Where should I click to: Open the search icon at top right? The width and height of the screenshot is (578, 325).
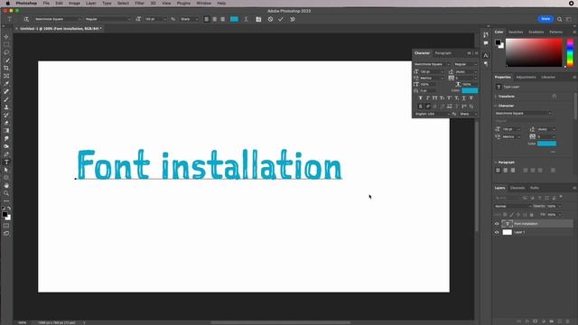[x=560, y=19]
